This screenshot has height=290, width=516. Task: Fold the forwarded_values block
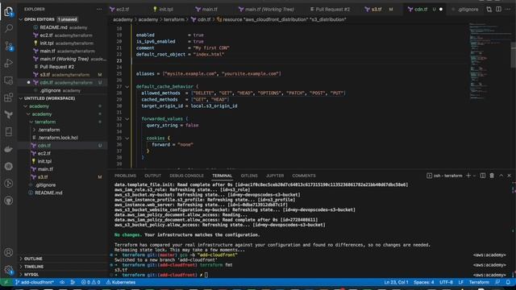tap(127, 119)
